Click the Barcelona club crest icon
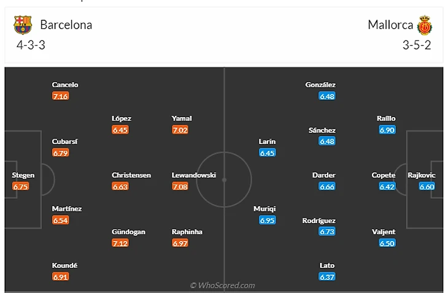 (23, 25)
